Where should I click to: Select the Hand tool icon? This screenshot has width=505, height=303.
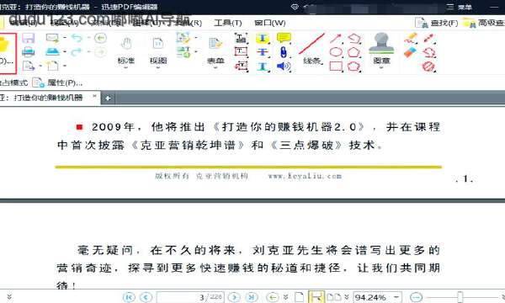click(x=126, y=44)
